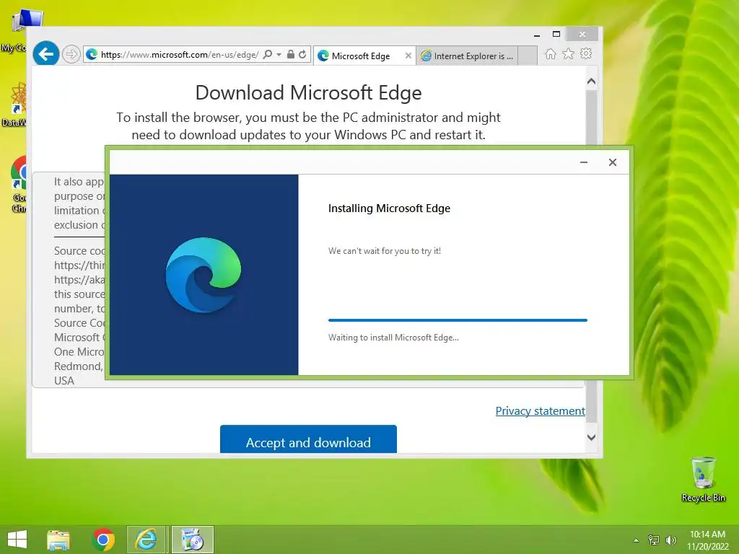Viewport: 739px width, 554px height.
Task: Refresh the page with the reload icon
Action: click(x=302, y=54)
